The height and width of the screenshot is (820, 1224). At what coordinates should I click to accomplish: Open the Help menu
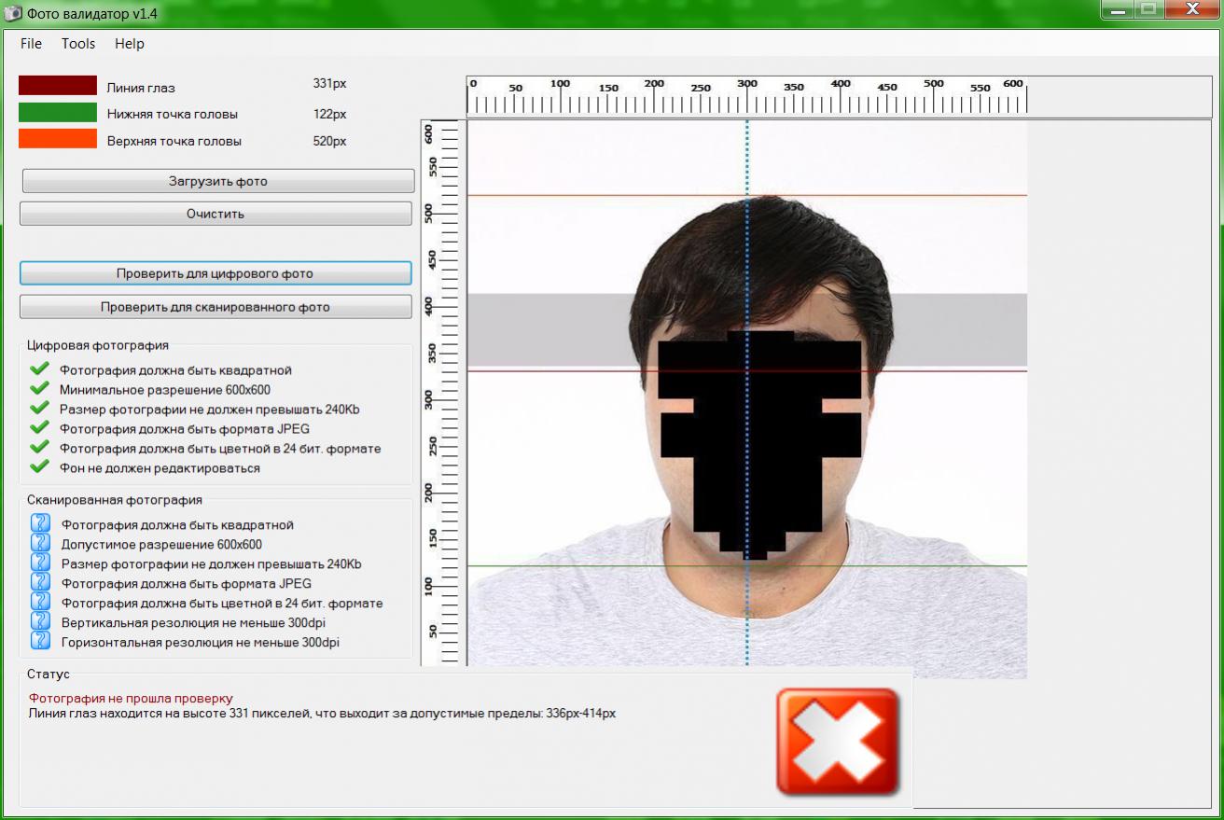point(130,44)
